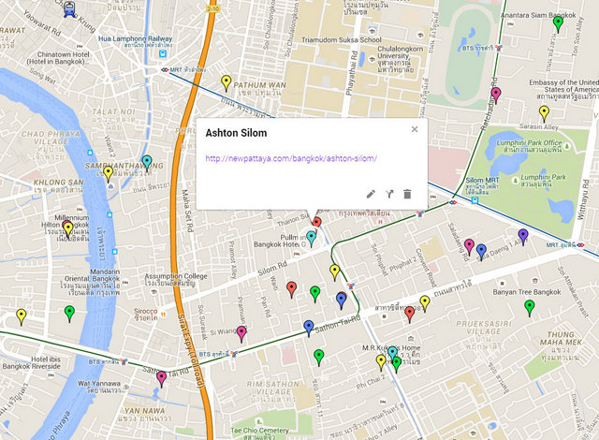The width and height of the screenshot is (599, 440).
Task: Click the cyan pin at Samphanthawong
Action: coord(147,163)
